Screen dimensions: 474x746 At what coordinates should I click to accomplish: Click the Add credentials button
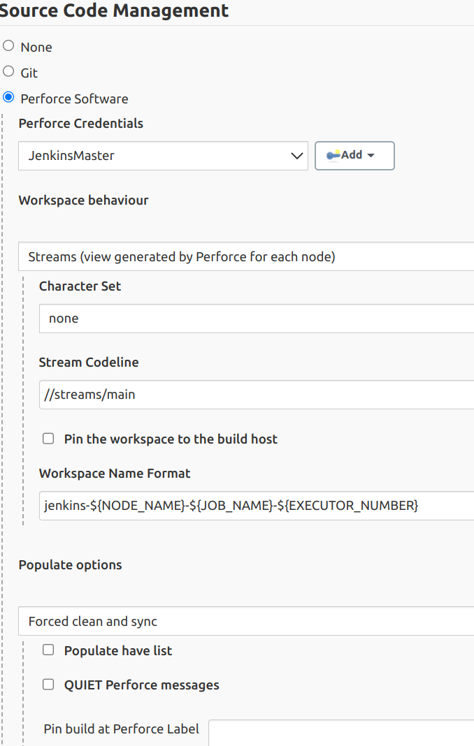pos(354,156)
